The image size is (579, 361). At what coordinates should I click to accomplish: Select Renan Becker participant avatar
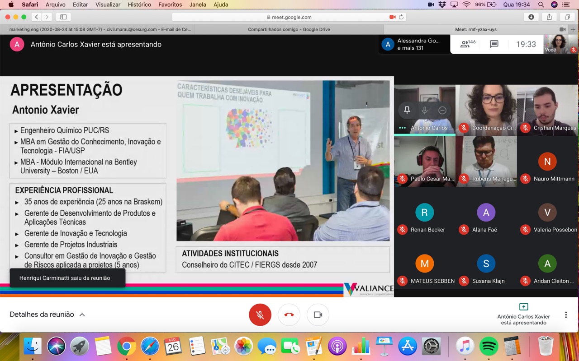coord(424,213)
